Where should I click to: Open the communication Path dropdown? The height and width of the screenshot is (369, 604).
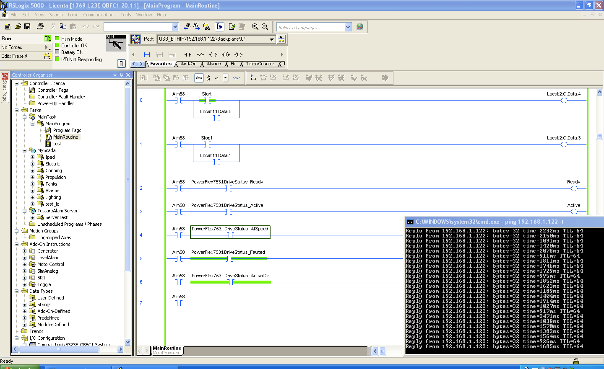tap(272, 39)
